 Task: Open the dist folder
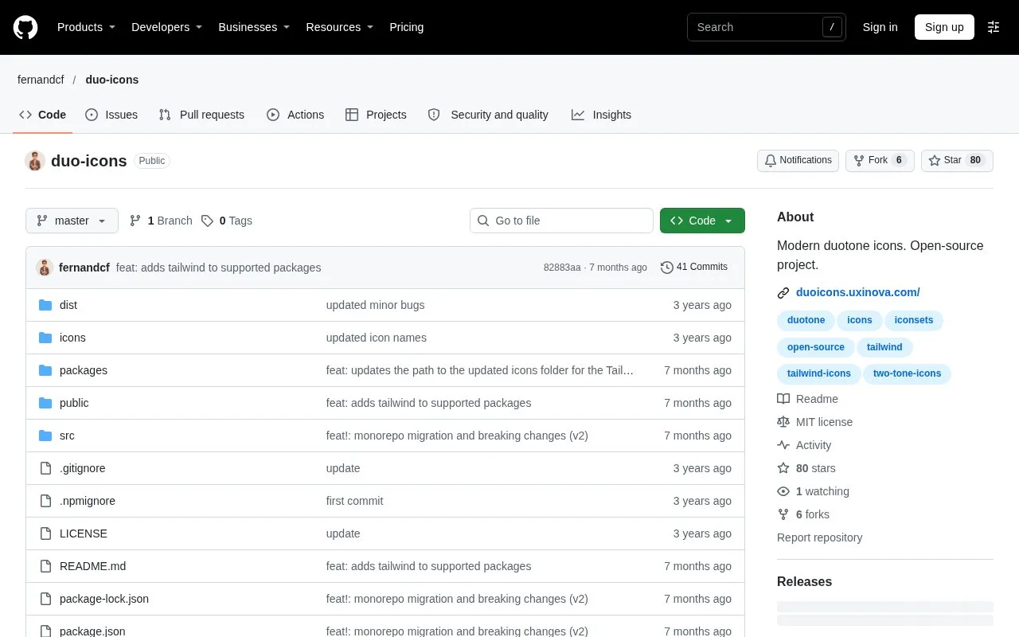68,305
